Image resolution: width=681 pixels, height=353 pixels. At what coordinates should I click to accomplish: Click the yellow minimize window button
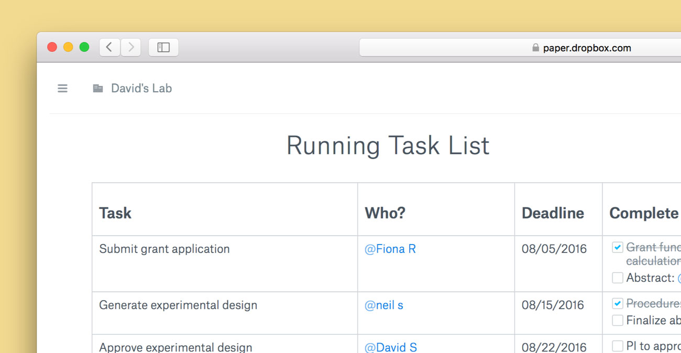pyautogui.click(x=68, y=47)
